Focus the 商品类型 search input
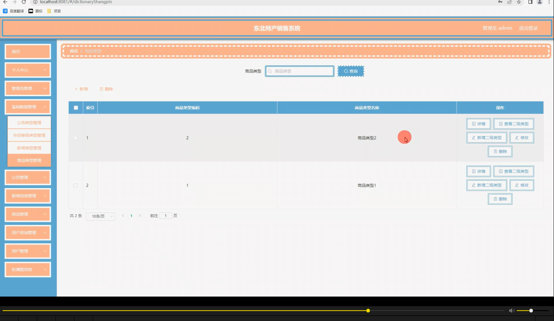Viewport: 554px width, 321px height. point(300,71)
